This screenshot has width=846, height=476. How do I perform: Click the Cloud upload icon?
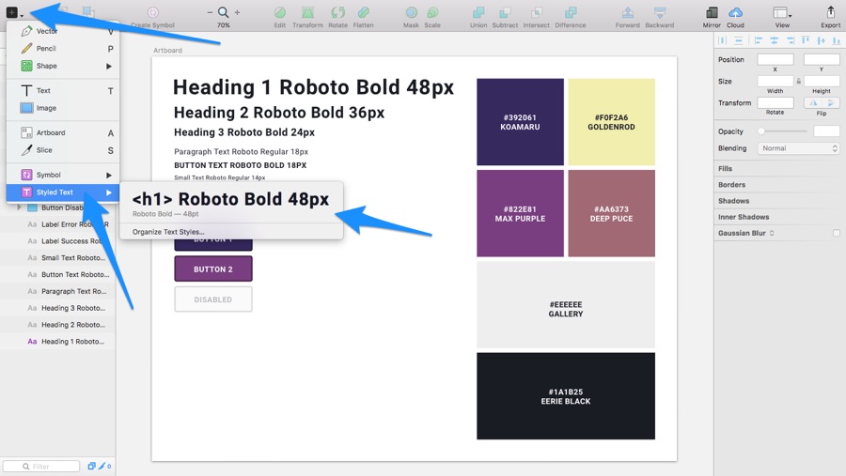click(x=735, y=12)
